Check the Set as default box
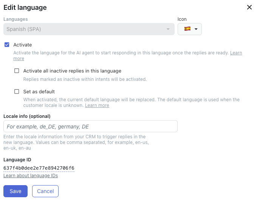The height and width of the screenshot is (201, 257). coord(17,91)
